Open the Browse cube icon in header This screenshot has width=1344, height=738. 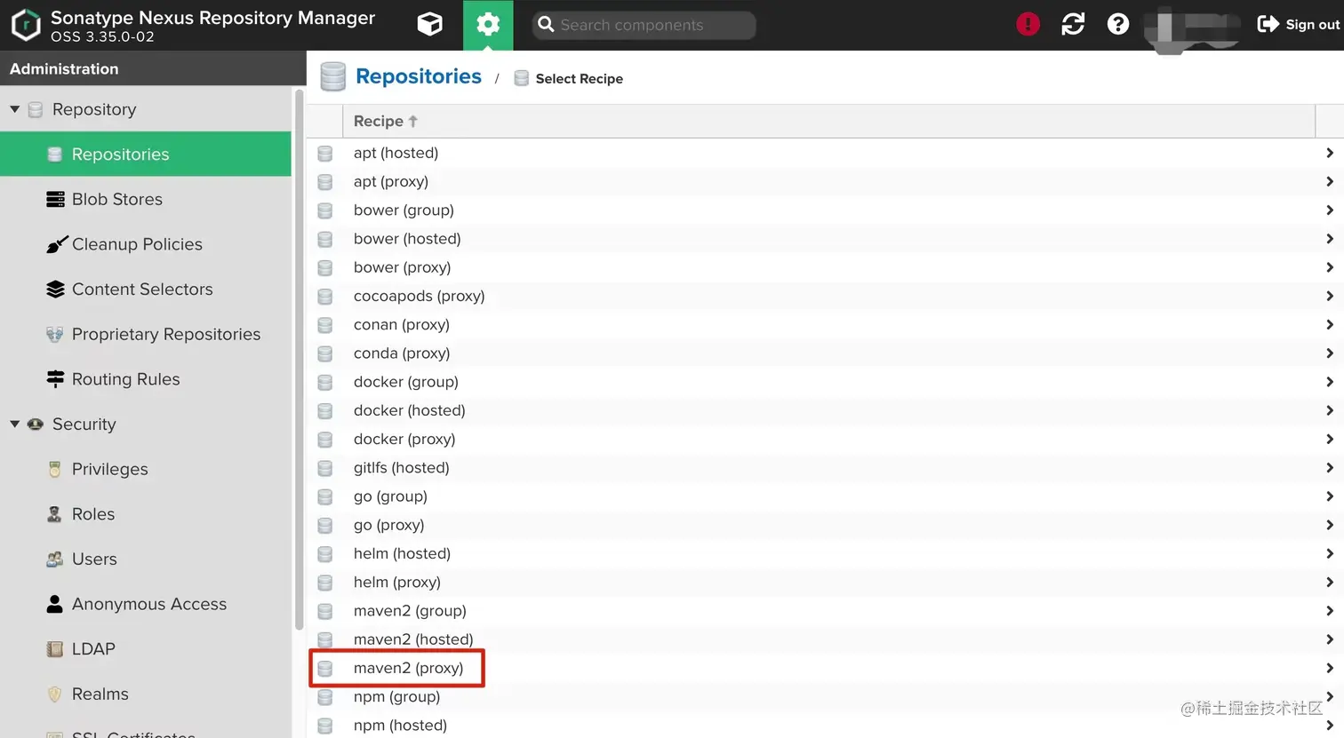click(430, 25)
